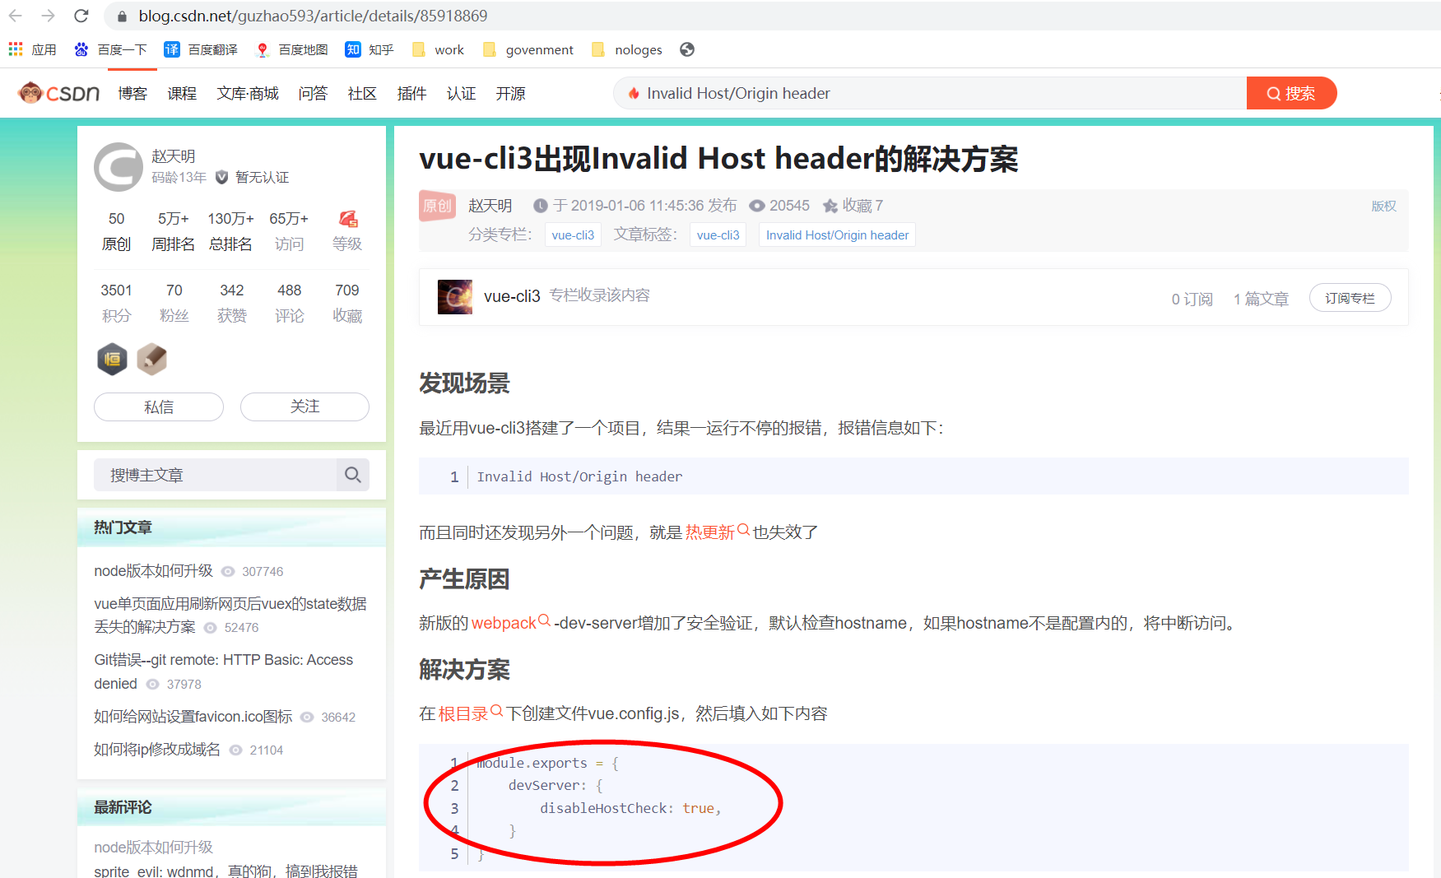This screenshot has height=878, width=1441.
Task: Open the 百度地图 bookmark
Action: (291, 49)
